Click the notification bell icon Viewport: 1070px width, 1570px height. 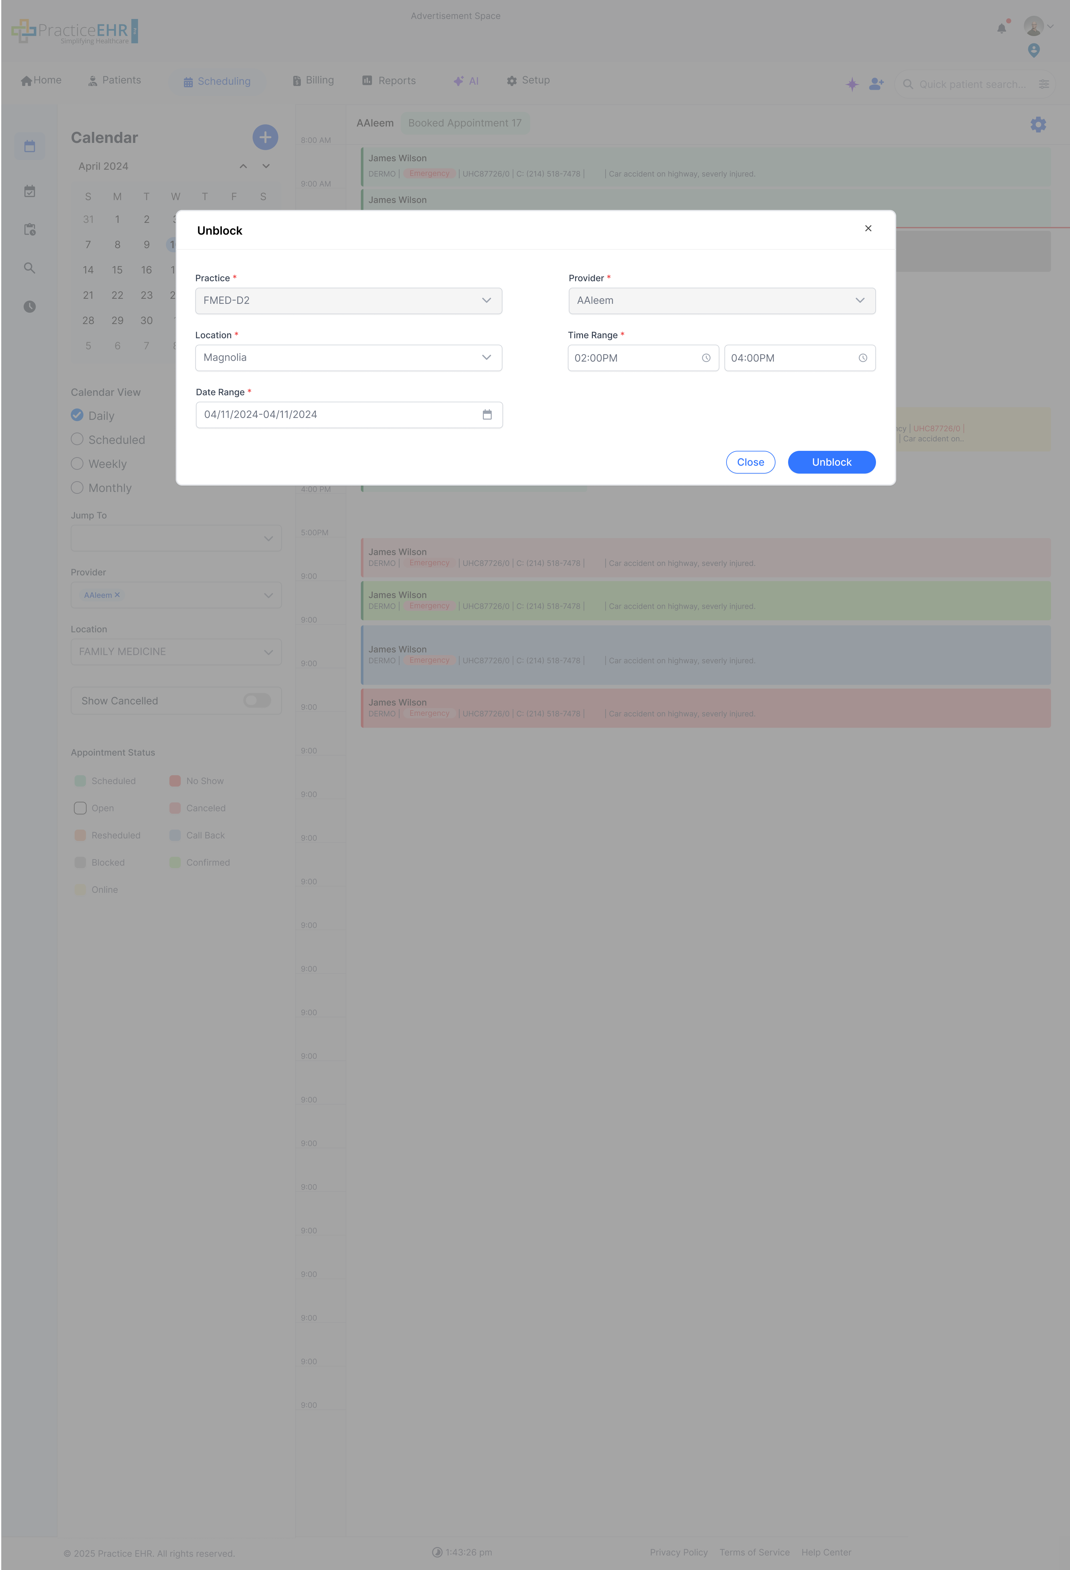1000,28
